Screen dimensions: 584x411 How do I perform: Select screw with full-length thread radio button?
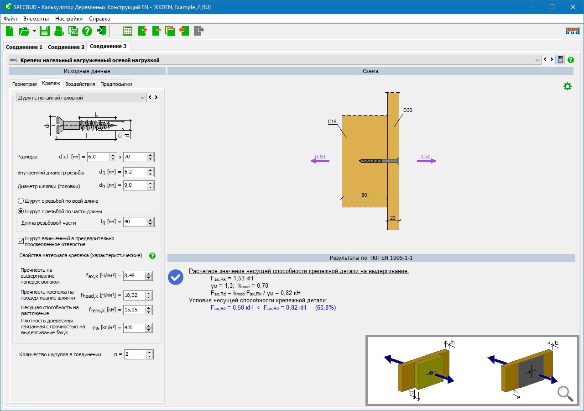click(21, 201)
